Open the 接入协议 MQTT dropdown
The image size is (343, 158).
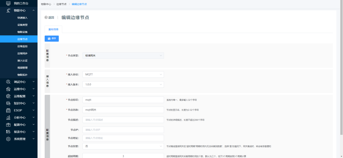point(123,74)
